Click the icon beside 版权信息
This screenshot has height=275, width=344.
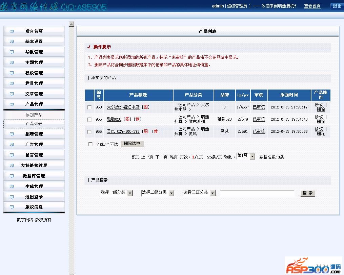pyautogui.click(x=12, y=207)
